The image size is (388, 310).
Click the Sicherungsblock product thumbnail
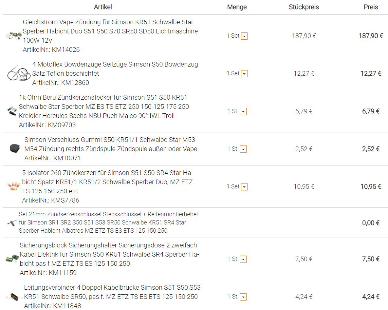(x=12, y=259)
